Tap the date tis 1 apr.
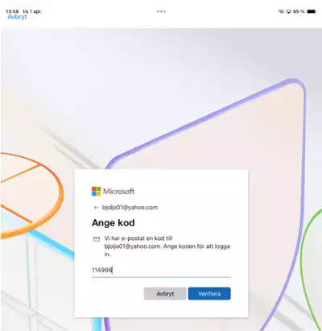This screenshot has width=322, height=331. (32, 11)
